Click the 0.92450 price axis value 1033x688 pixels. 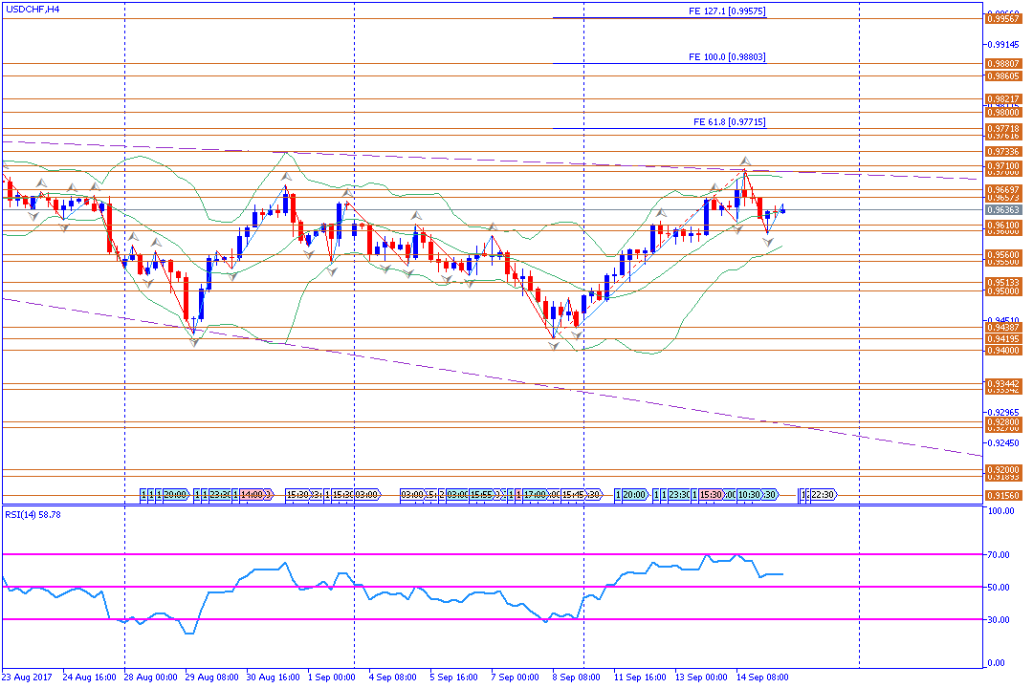(x=1003, y=443)
